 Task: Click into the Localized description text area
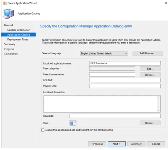click(x=100, y=104)
